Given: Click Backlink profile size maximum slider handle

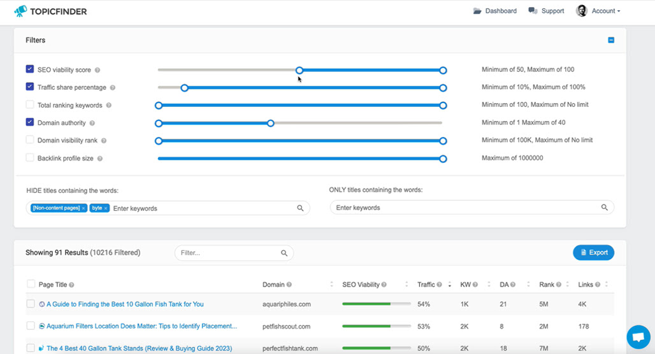Looking at the screenshot, I should point(443,159).
